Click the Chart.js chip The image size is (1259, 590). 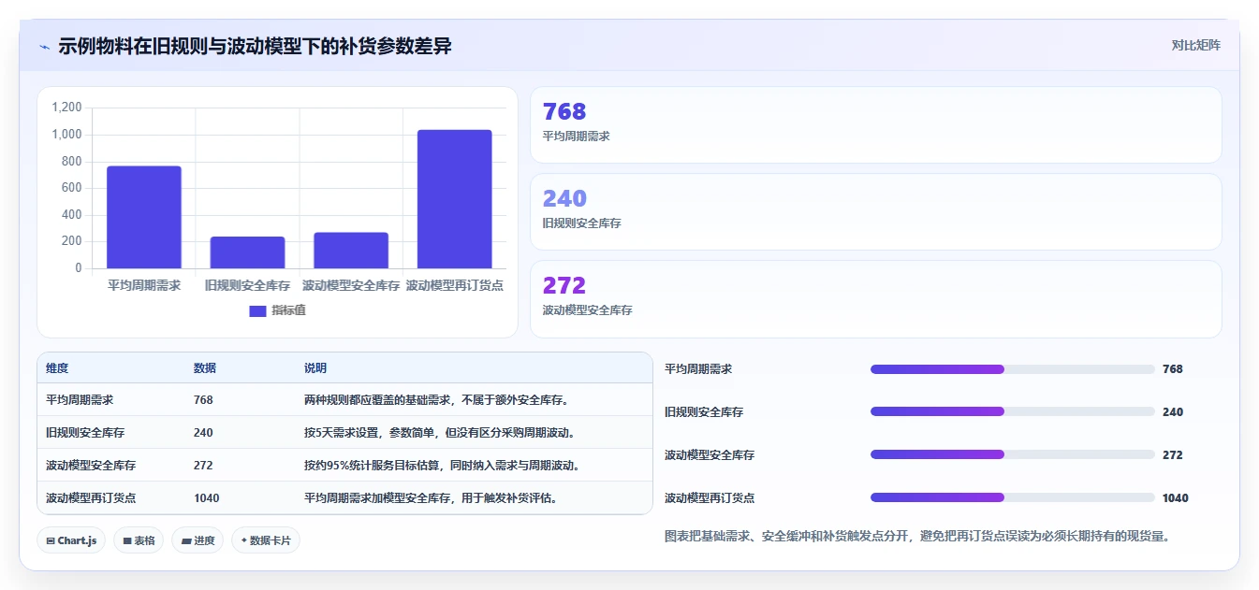tap(71, 540)
